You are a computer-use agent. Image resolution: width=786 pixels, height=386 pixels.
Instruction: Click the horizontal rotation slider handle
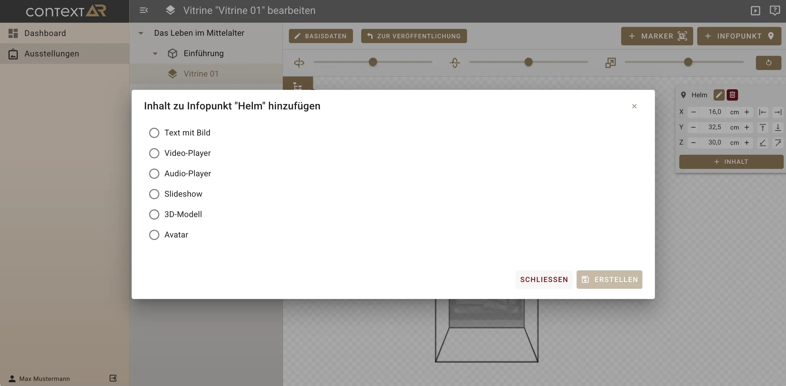click(373, 62)
